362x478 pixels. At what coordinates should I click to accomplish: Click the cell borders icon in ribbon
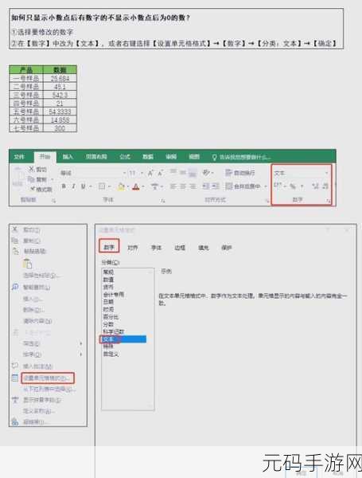pyautogui.click(x=102, y=186)
